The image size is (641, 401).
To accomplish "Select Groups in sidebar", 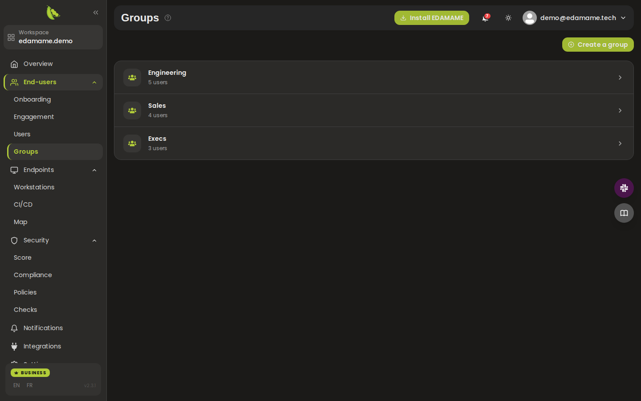I will point(55,151).
